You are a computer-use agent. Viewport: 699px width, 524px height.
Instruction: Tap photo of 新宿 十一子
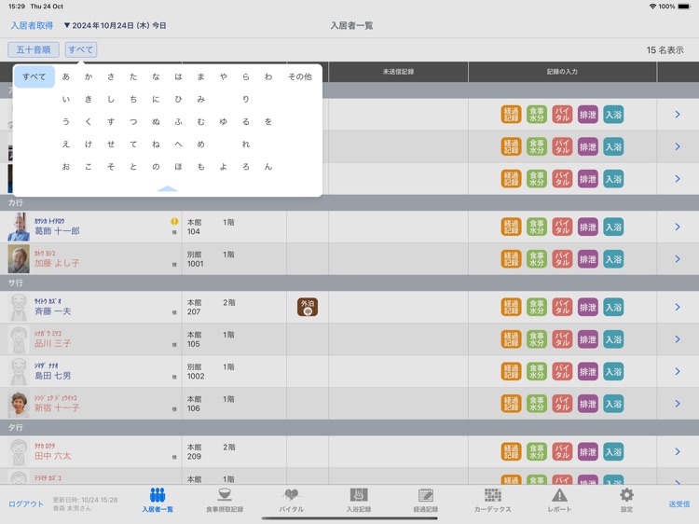(19, 404)
